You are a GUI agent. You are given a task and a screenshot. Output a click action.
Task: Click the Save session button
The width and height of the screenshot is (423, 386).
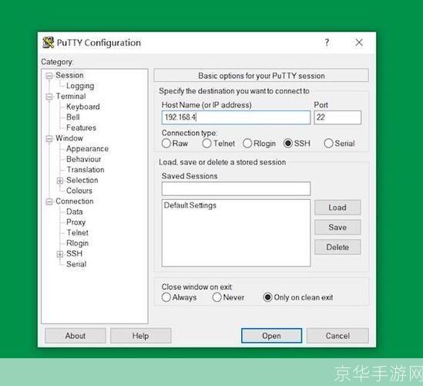coord(337,227)
